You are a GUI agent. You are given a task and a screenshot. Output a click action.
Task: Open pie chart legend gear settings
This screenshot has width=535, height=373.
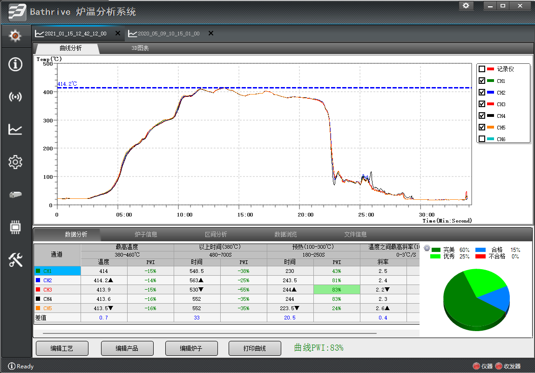pyautogui.click(x=427, y=248)
